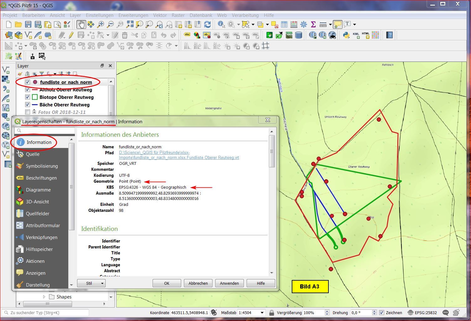Open the Maßstab scale dropdown
Image resolution: width=471 pixels, height=321 pixels.
point(262,313)
